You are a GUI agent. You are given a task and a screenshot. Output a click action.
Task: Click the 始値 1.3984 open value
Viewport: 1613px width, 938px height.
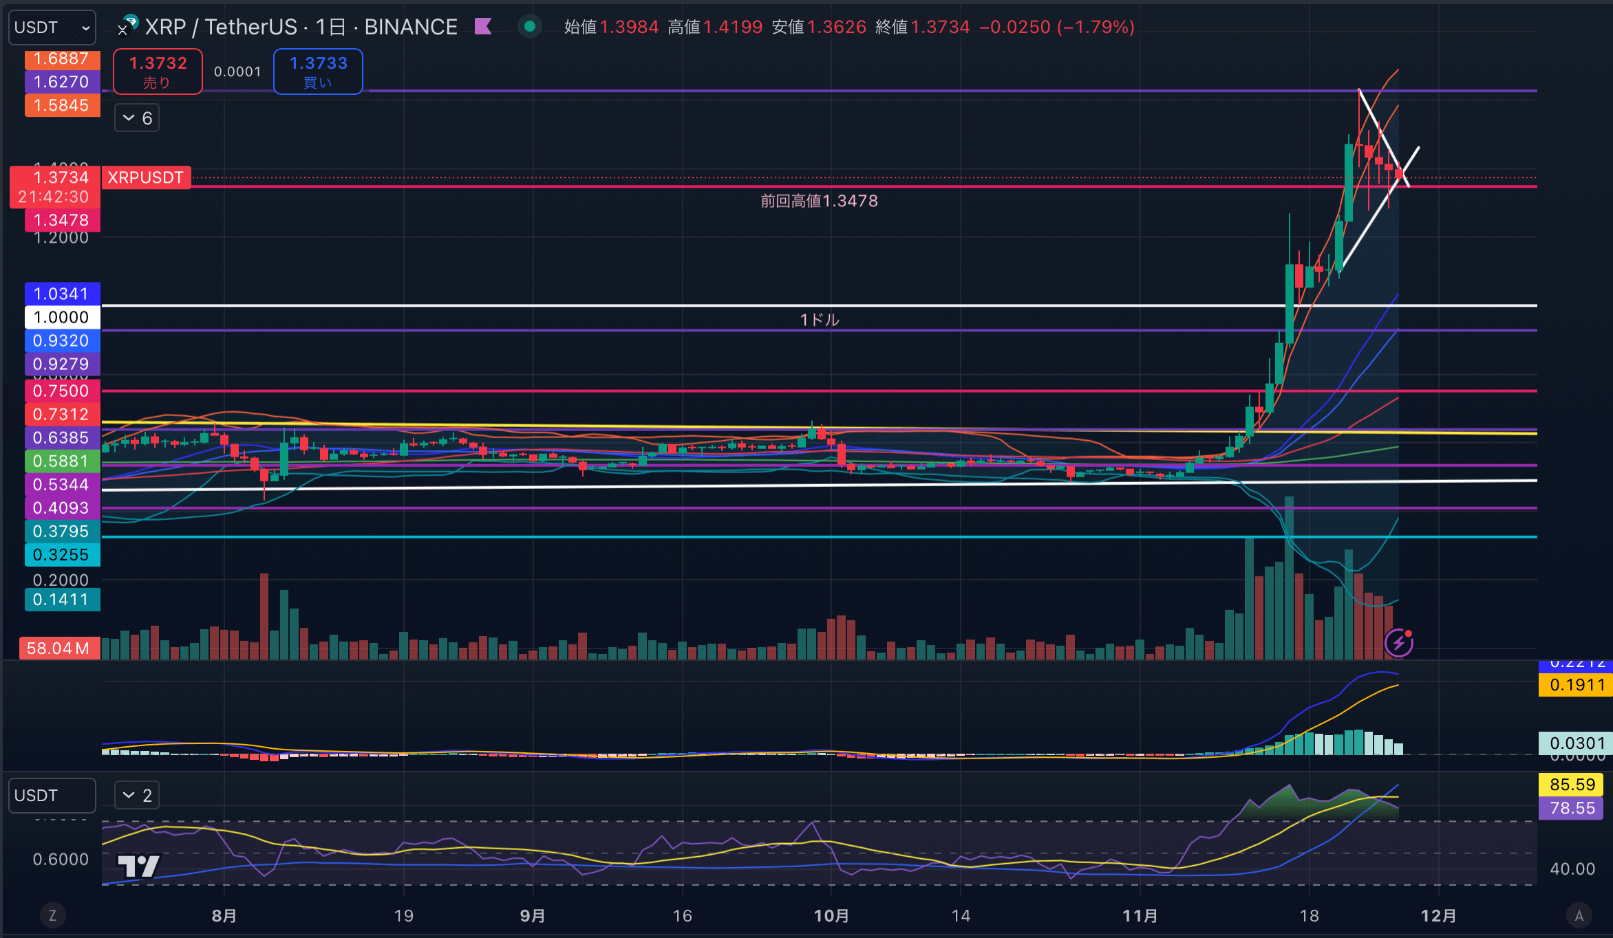pos(611,27)
